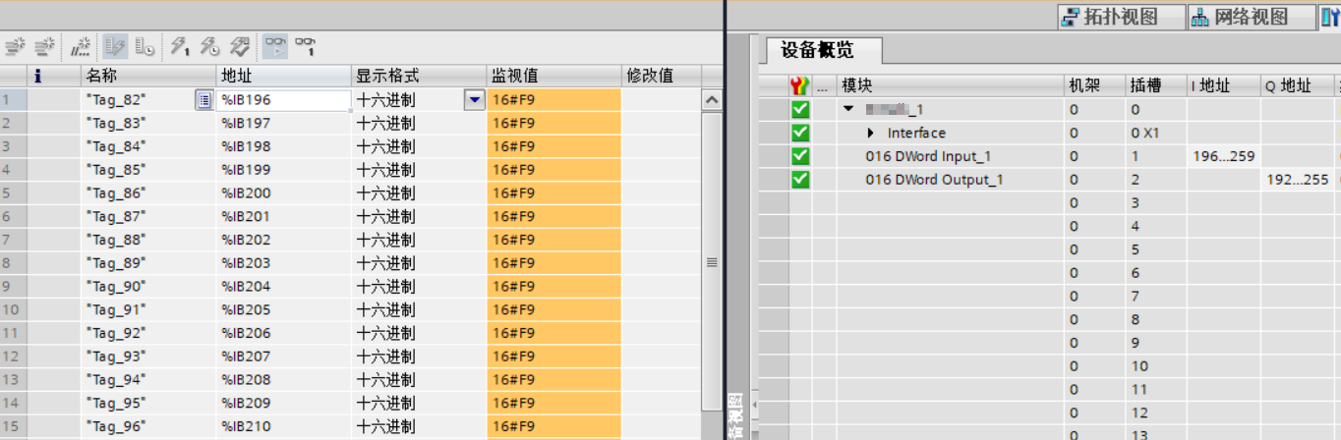Click the Insert comment line icon
This screenshot has height=440, width=1341.
click(82, 45)
